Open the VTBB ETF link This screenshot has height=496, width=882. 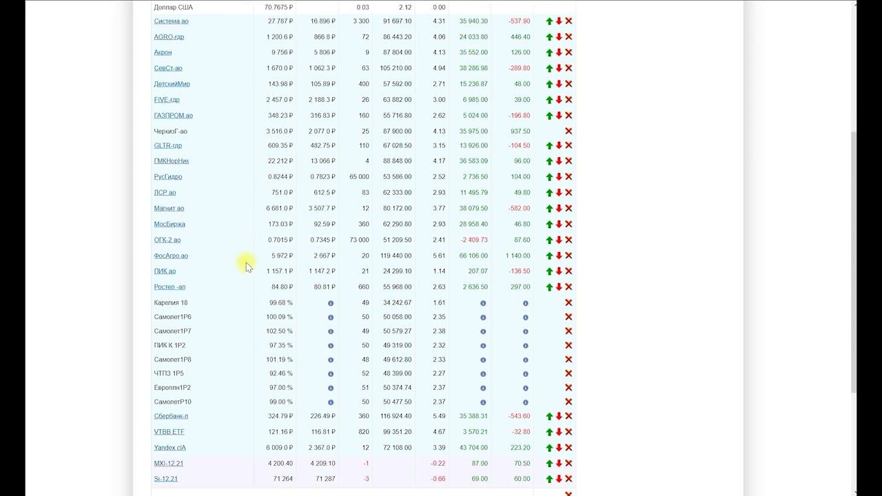pyautogui.click(x=169, y=432)
